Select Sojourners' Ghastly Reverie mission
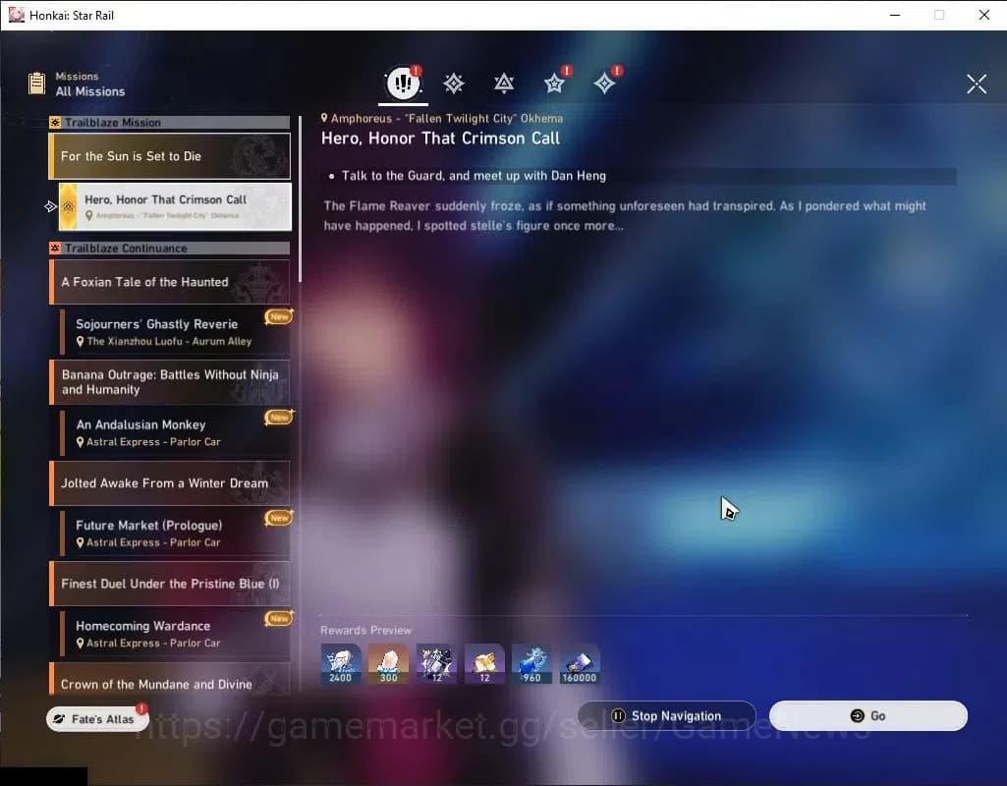The image size is (1007, 786). (x=175, y=332)
